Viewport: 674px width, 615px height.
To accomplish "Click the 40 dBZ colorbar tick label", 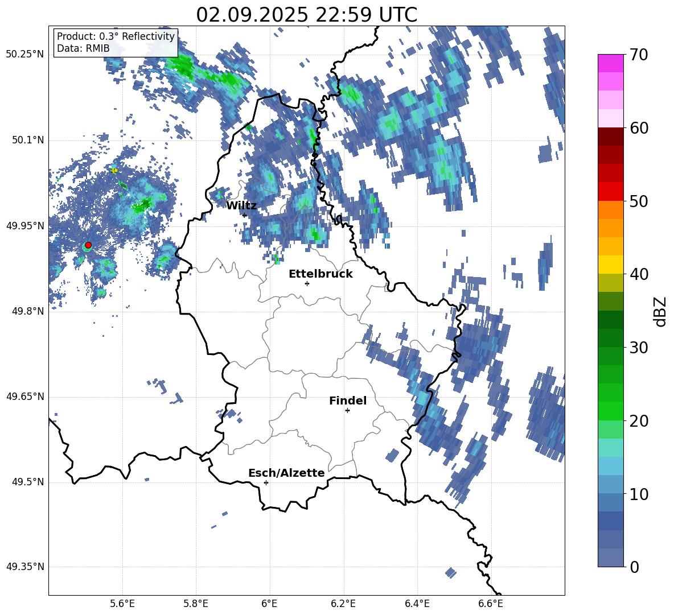I will click(x=639, y=274).
